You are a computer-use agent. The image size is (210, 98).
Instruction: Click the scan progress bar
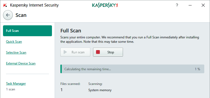tap(132, 69)
